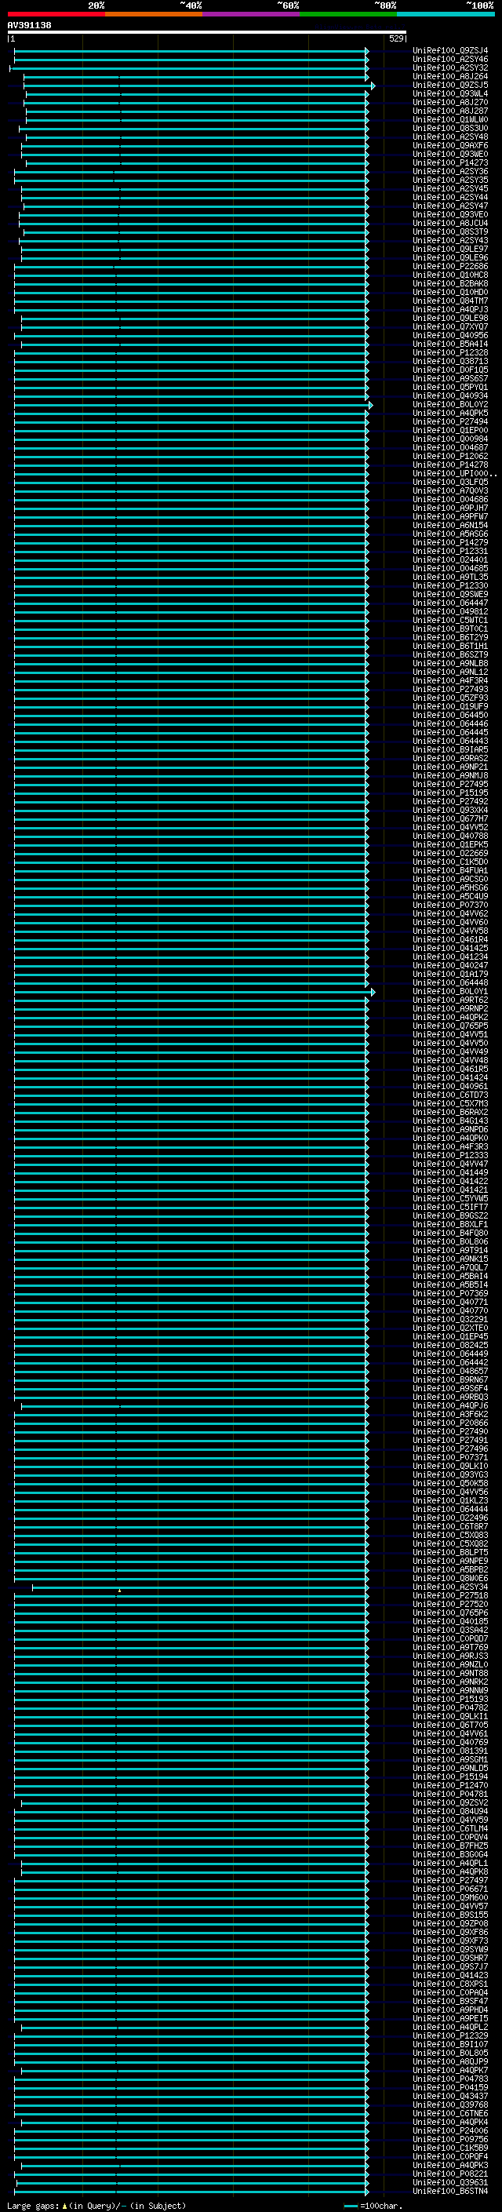Viewport: 502px width, 2212px height.
Task: Click the white AV391138 query bar
Action: pyautogui.click(x=207, y=31)
